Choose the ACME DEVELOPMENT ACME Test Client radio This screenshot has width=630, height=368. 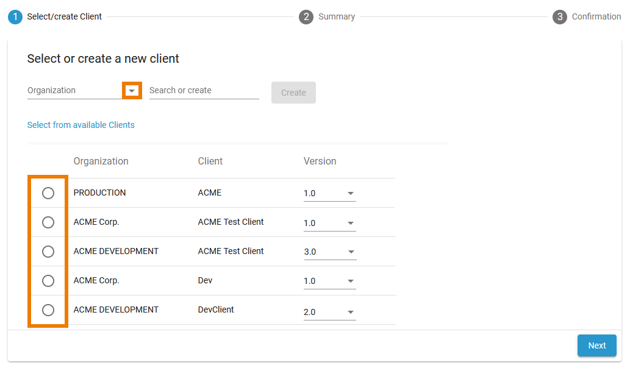pyautogui.click(x=48, y=252)
